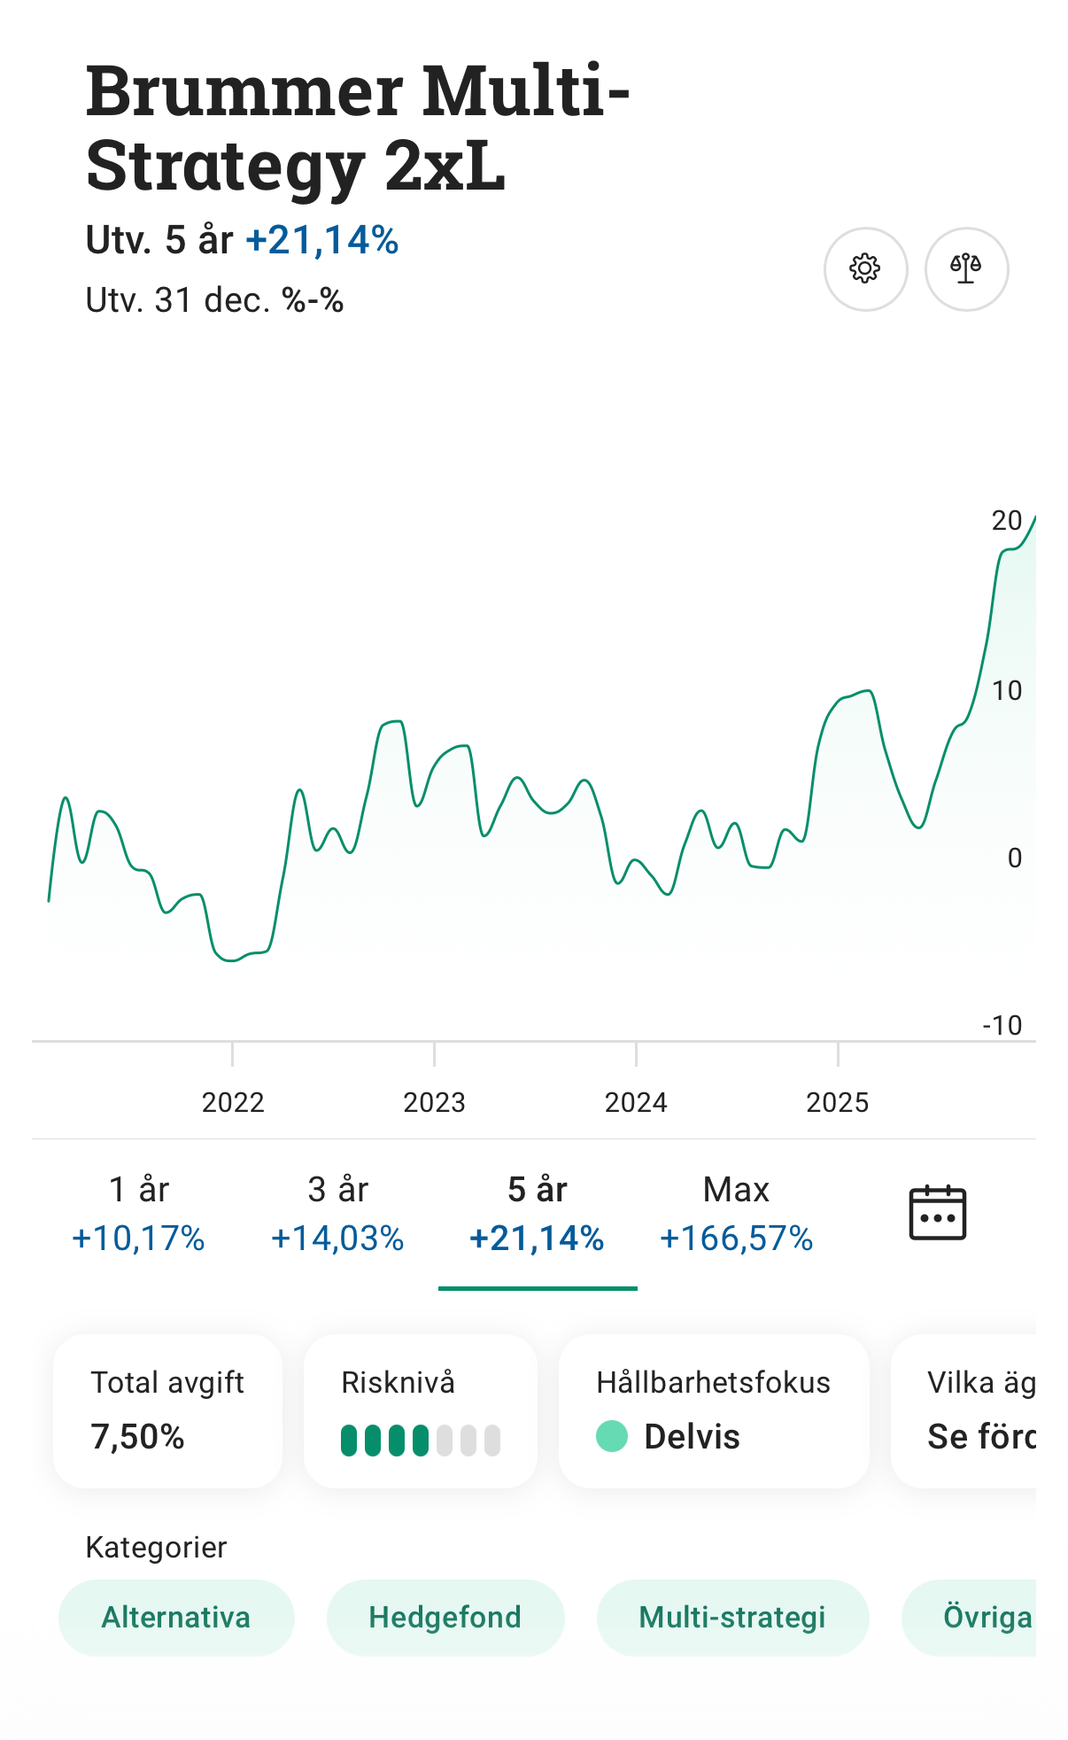This screenshot has height=1740, width=1068.
Task: Switch to the 3 år period
Action: 337,1213
